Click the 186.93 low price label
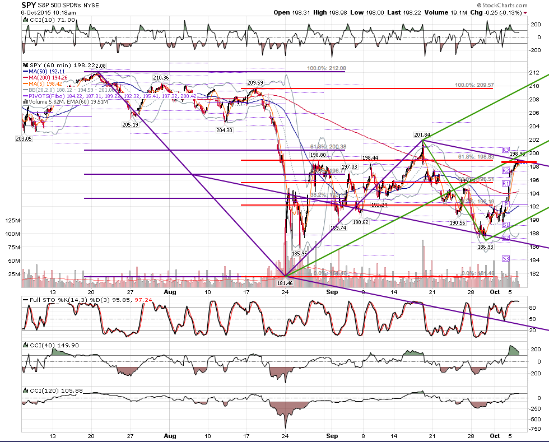Image resolution: width=549 pixels, height=442 pixels. pos(485,246)
